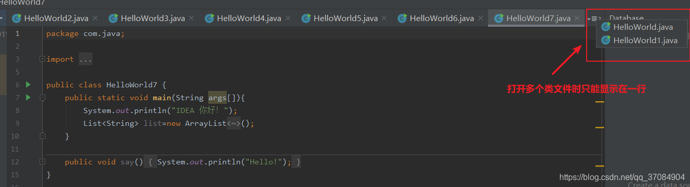Viewport: 690px width, 187px height.
Task: Run class HelloWorld7 from gutter arrow
Action: (28, 84)
